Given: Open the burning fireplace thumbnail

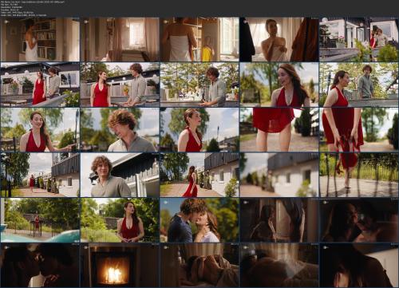Looking at the screenshot, I should pyautogui.click(x=120, y=265).
